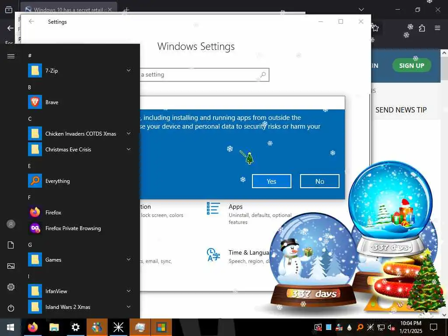
Task: Click the # header in app list
Action: pyautogui.click(x=30, y=56)
